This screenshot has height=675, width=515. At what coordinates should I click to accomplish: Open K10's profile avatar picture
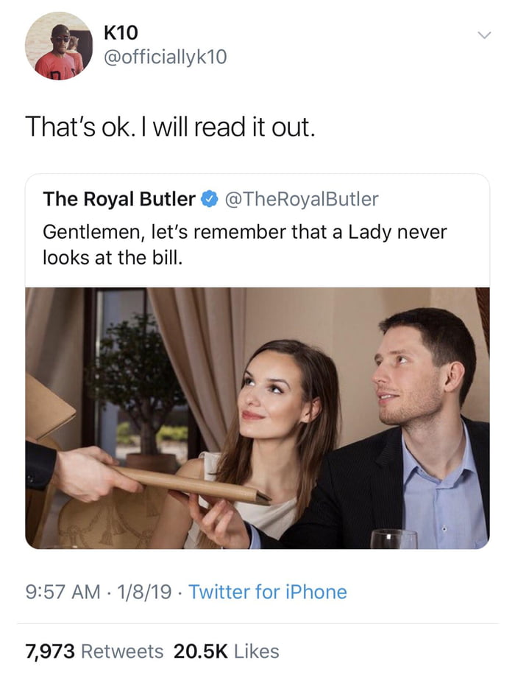click(58, 46)
